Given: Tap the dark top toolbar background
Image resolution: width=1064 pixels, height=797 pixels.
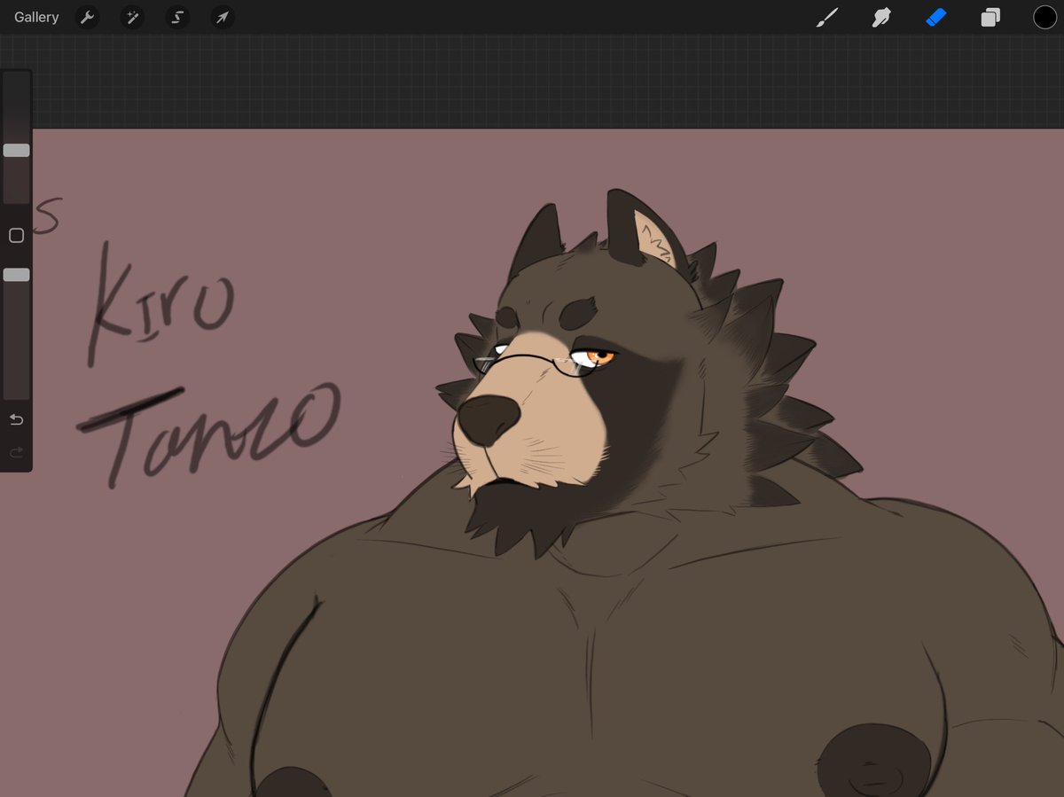Looking at the screenshot, I should click(x=532, y=17).
